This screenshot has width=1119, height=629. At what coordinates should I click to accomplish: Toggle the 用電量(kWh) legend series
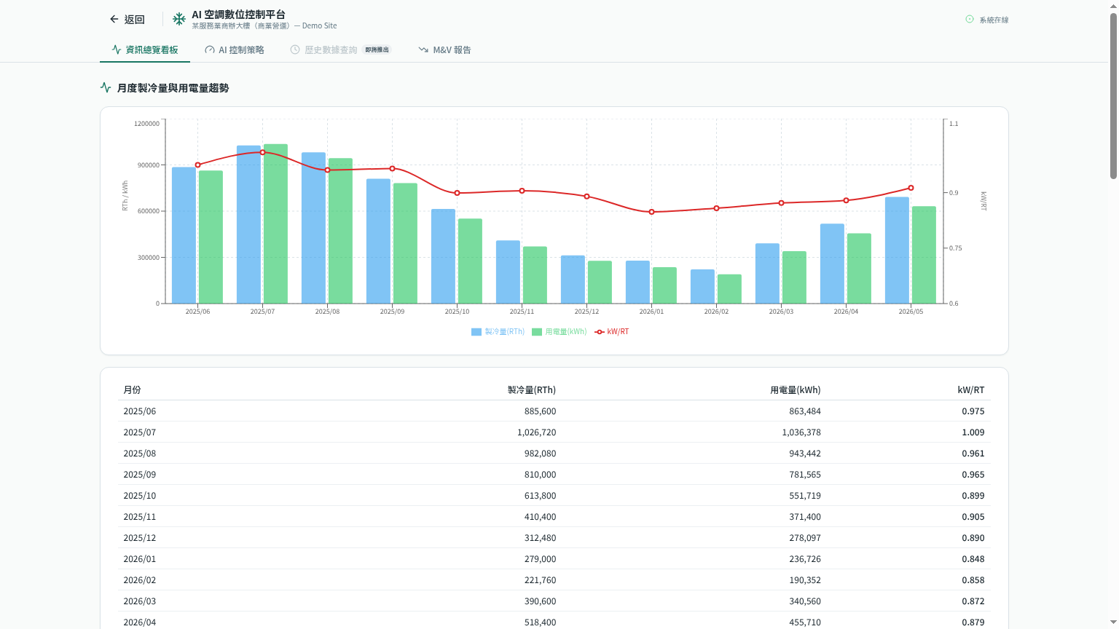pos(559,332)
